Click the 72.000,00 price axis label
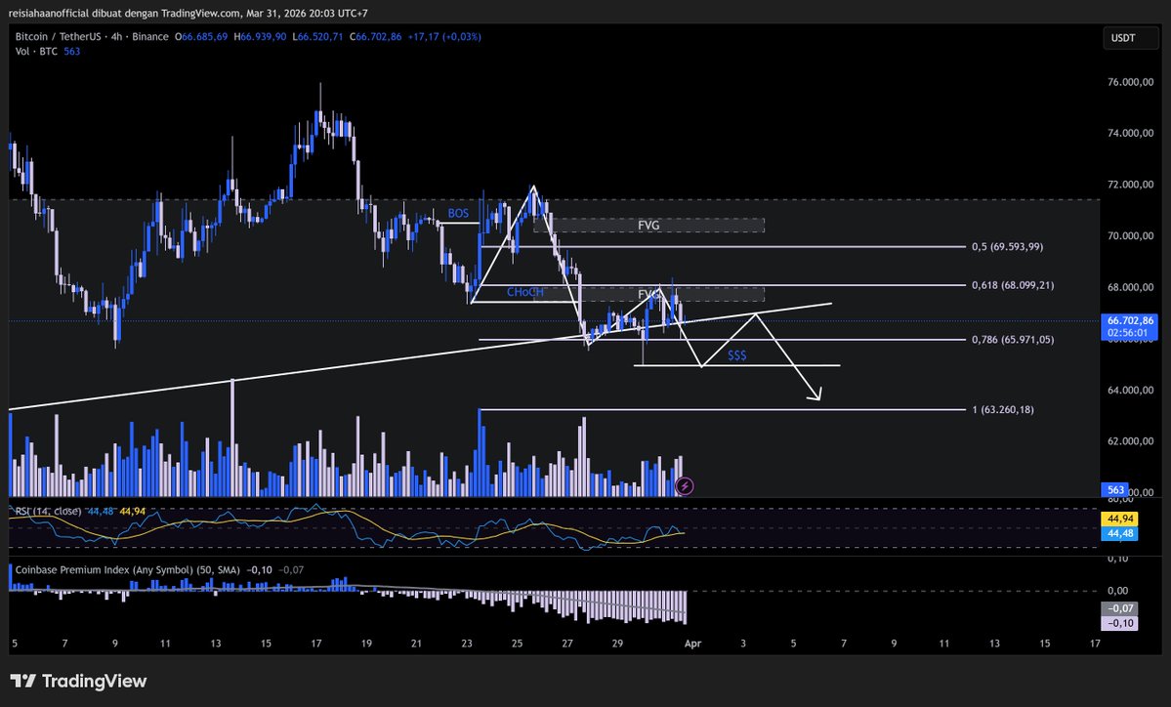1171x707 pixels. coord(1131,185)
